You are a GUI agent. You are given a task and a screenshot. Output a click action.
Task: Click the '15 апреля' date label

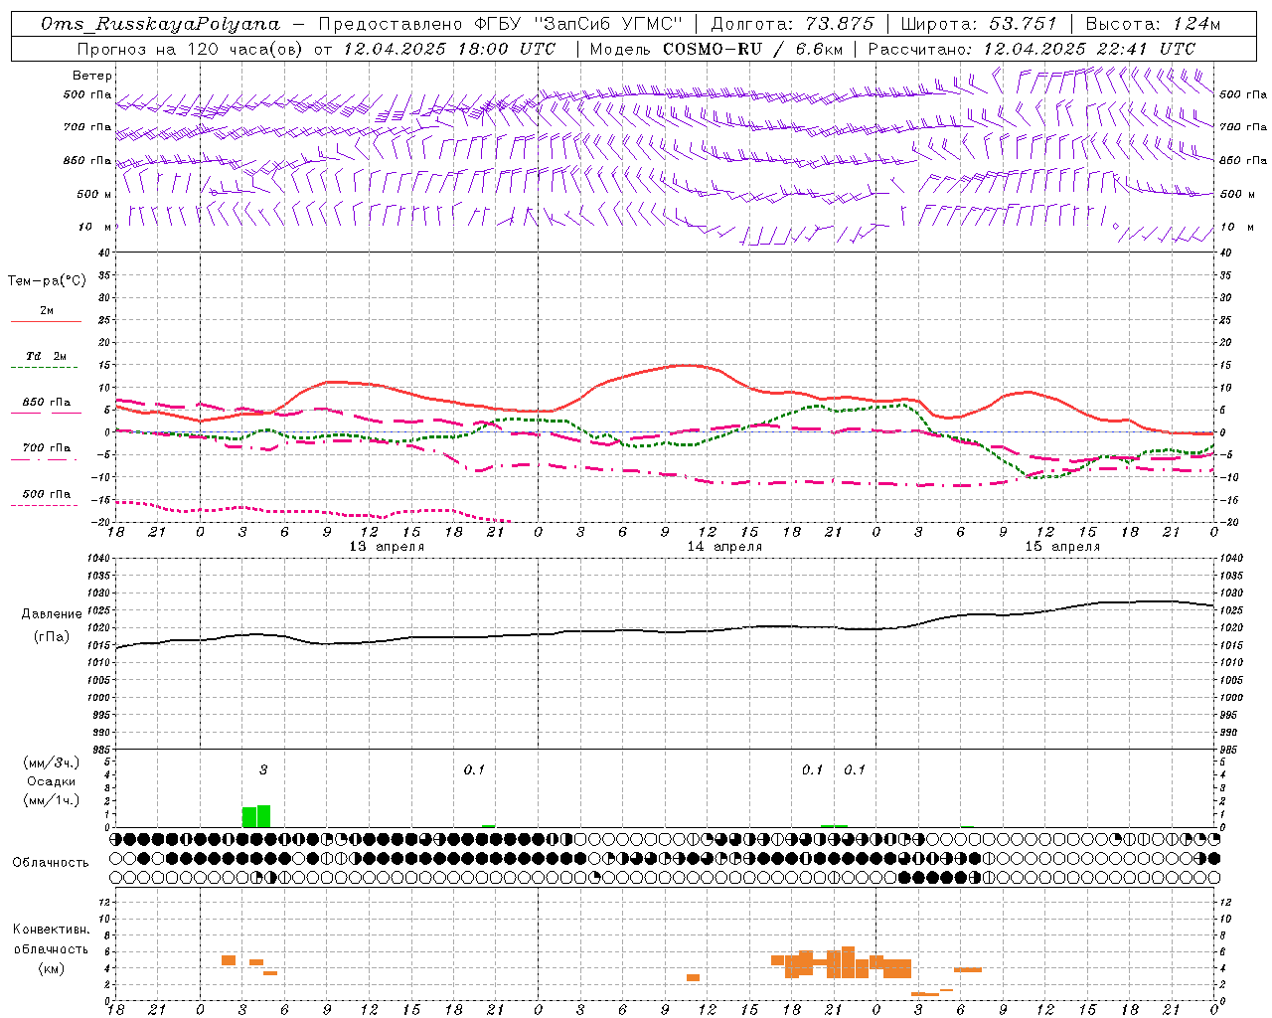click(x=1062, y=547)
